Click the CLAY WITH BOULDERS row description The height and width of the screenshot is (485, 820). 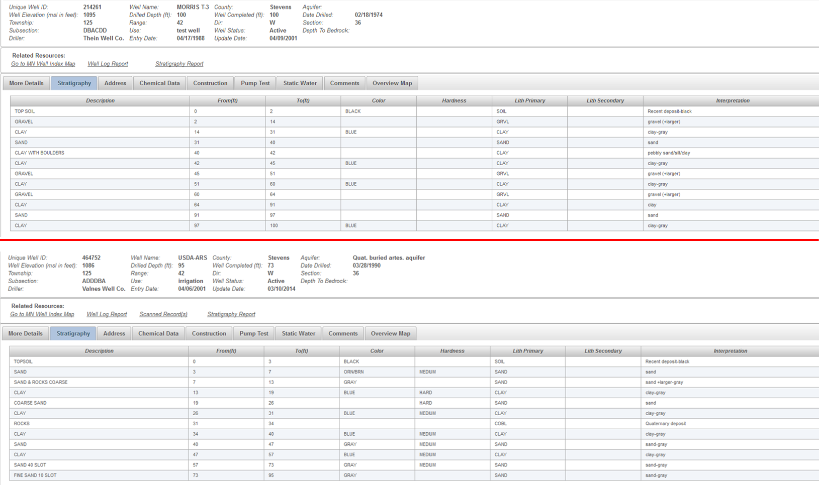pyautogui.click(x=40, y=153)
